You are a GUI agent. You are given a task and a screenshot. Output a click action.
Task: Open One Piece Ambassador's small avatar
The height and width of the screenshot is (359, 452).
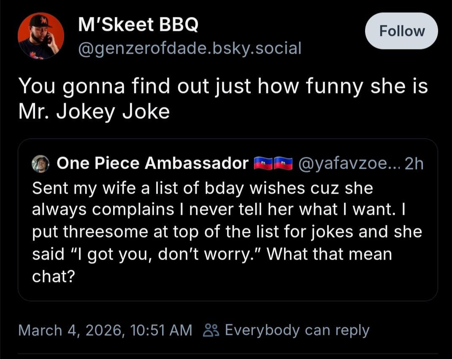41,164
